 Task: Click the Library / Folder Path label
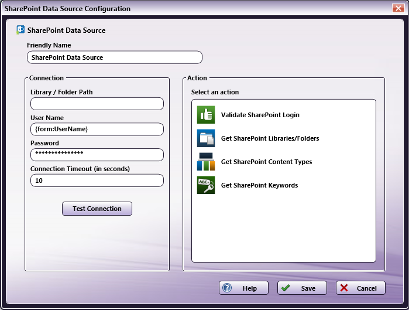[61, 92]
